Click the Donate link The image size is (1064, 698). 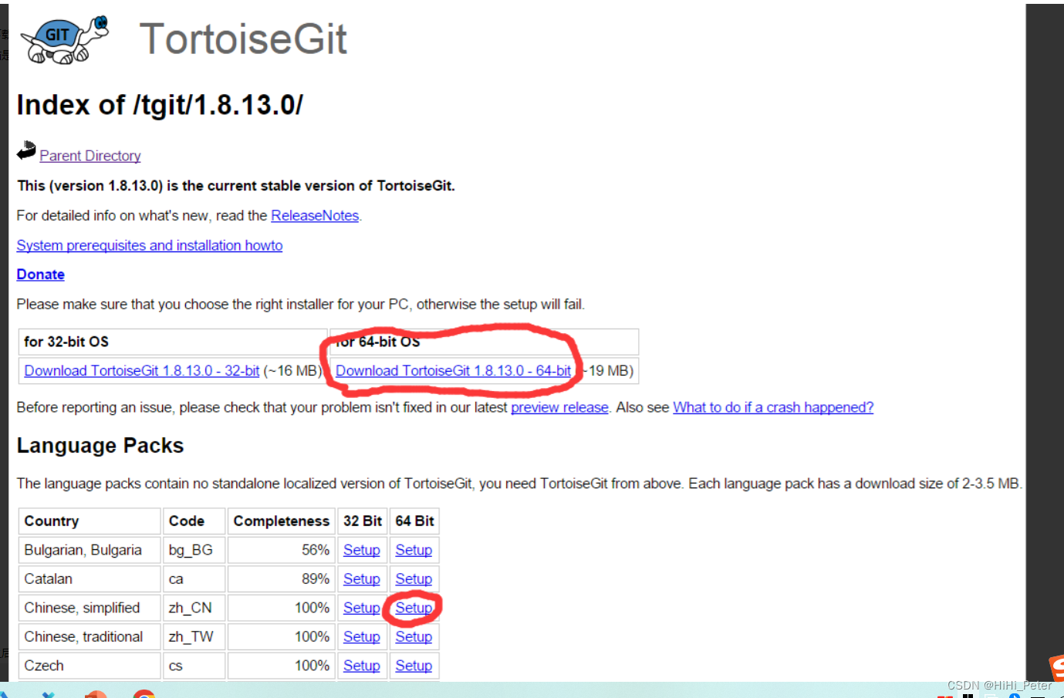pyautogui.click(x=41, y=275)
